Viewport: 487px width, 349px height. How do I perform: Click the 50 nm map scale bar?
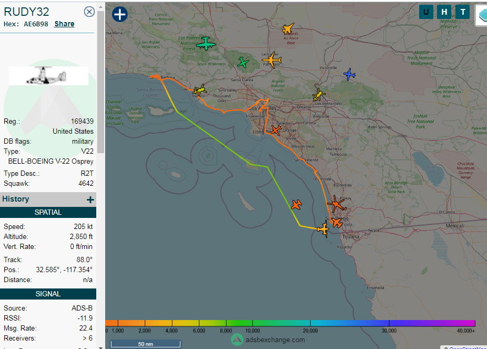pos(146,344)
